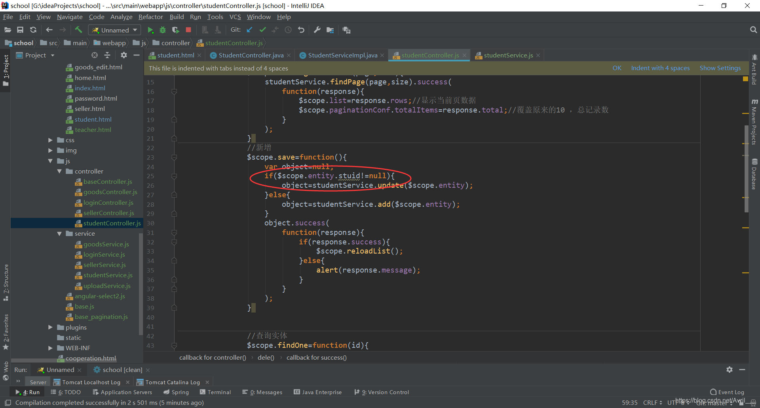Click Indent with 4 spaces link

click(660, 68)
